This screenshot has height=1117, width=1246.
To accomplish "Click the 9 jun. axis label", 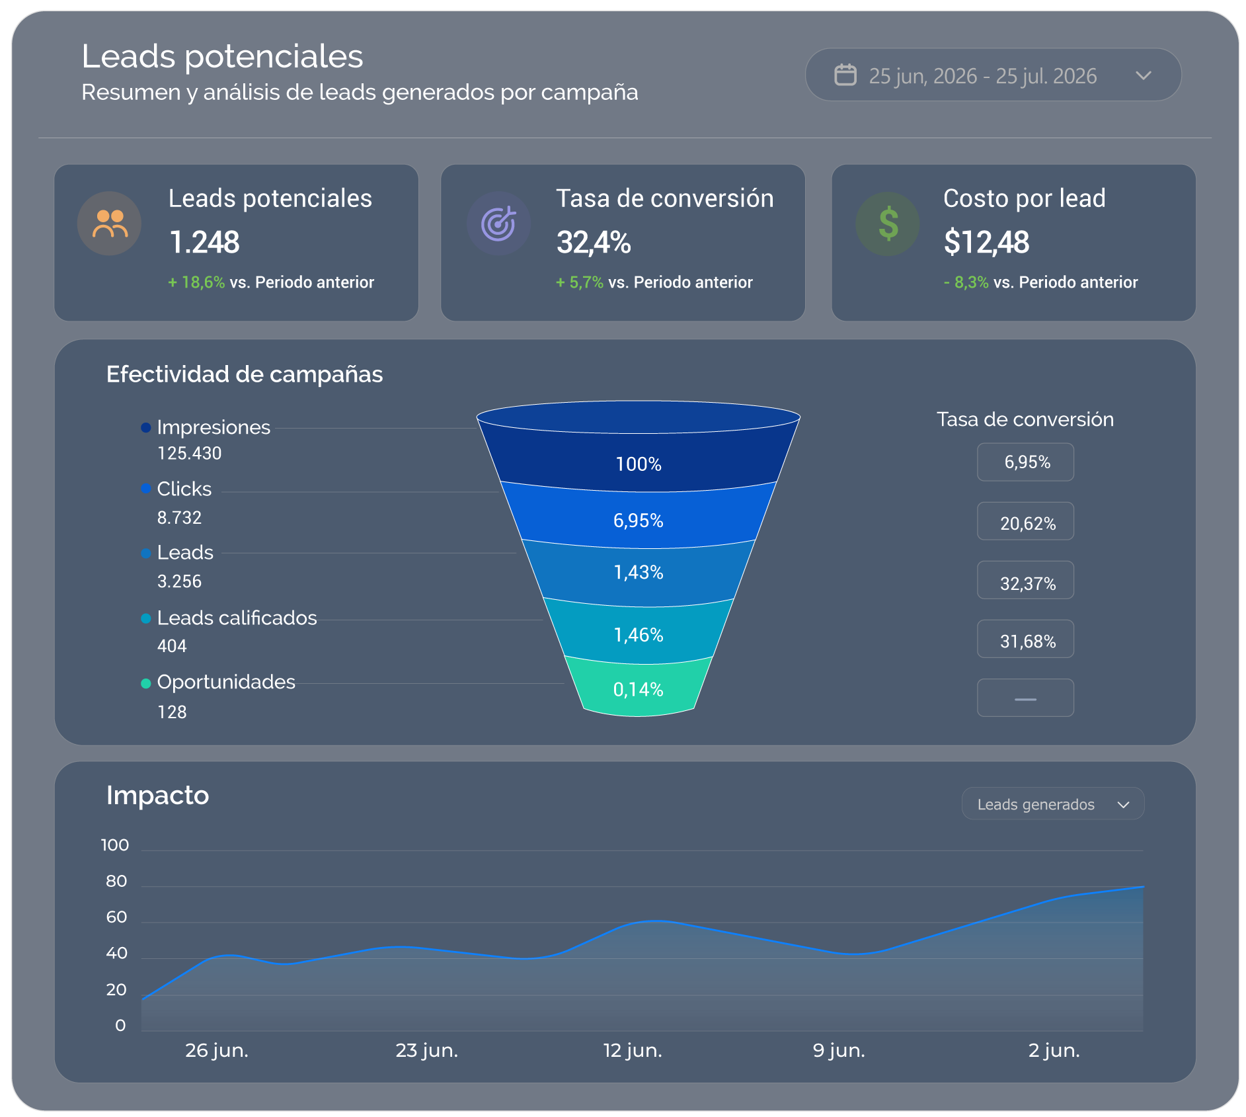I will point(839,1050).
